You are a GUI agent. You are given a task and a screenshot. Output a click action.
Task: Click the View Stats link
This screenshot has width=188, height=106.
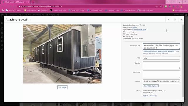[x=153, y=96]
